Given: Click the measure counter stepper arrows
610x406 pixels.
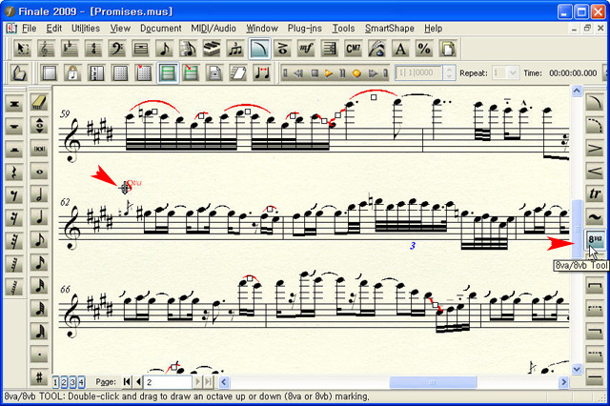Looking at the screenshot, I should [x=449, y=72].
